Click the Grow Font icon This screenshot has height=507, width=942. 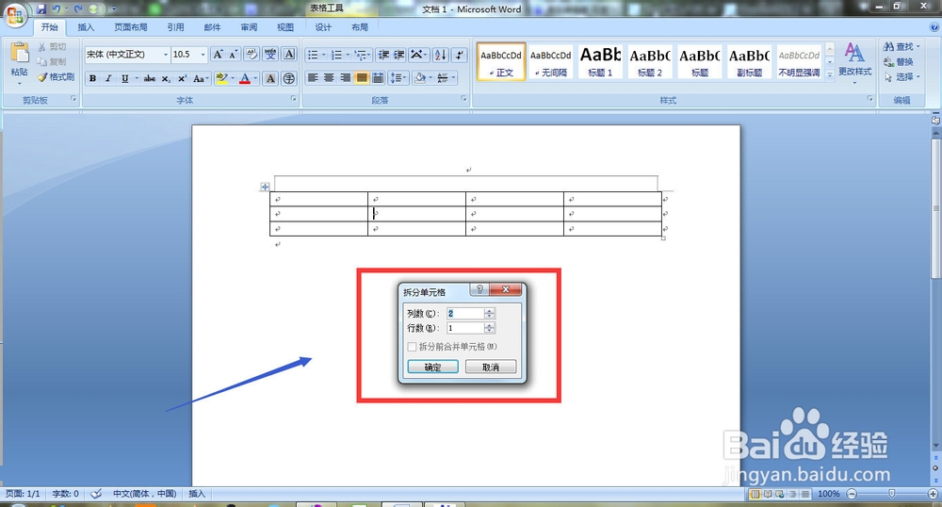click(219, 55)
